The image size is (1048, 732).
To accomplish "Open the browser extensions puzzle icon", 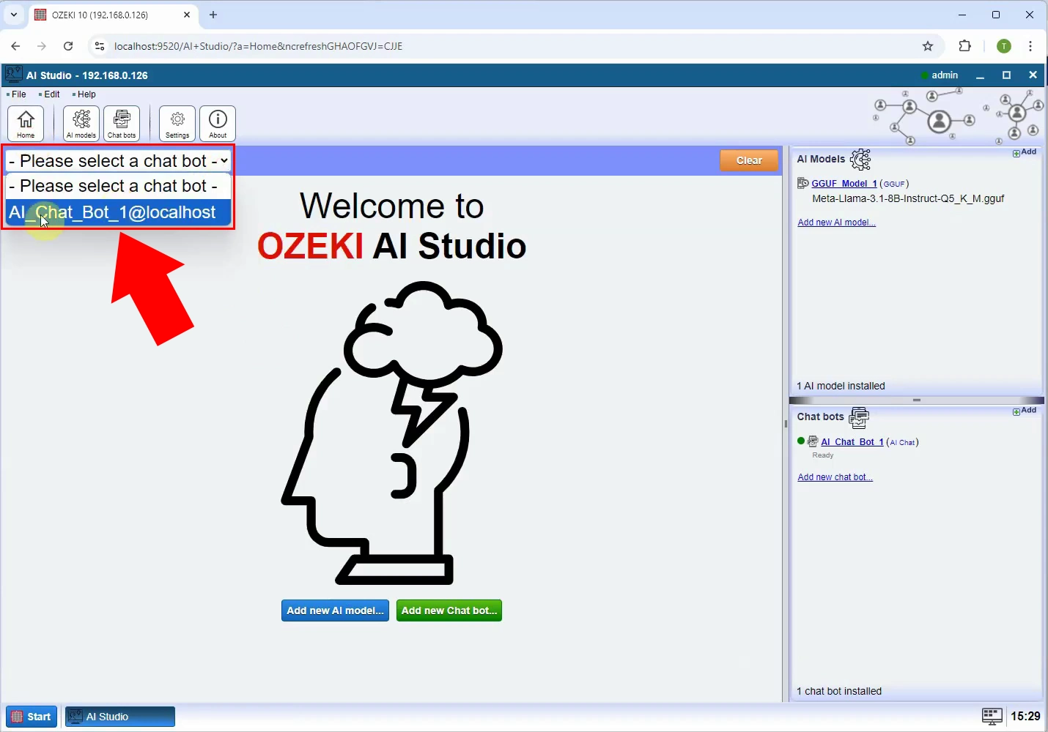I will [964, 46].
